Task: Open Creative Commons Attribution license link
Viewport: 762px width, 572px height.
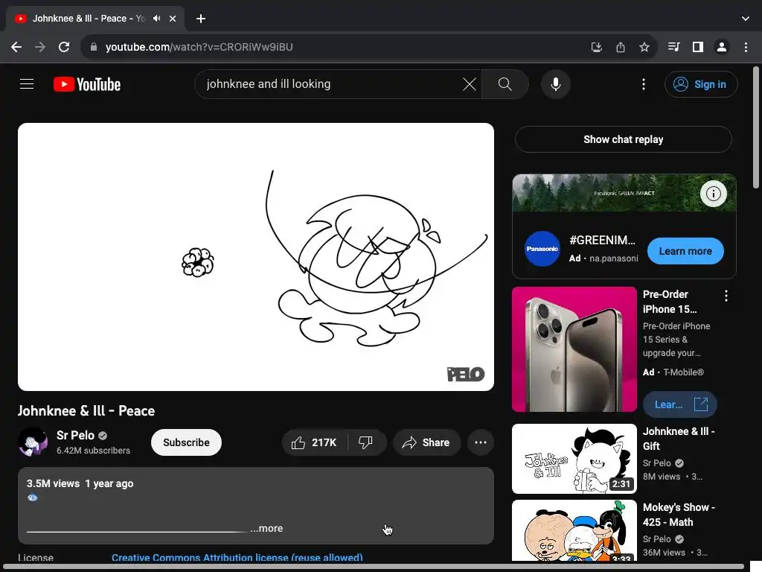Action: tap(237, 557)
